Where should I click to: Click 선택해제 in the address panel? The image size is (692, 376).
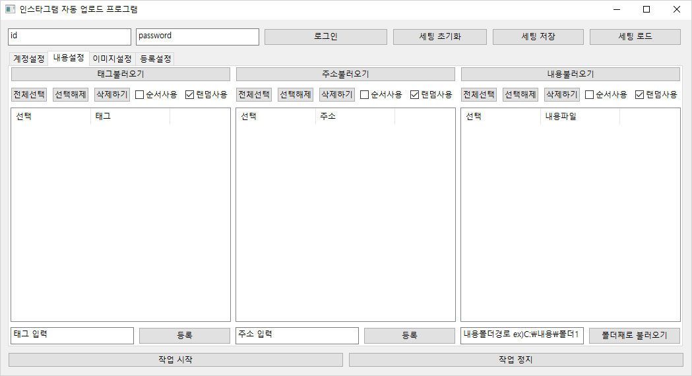(296, 94)
